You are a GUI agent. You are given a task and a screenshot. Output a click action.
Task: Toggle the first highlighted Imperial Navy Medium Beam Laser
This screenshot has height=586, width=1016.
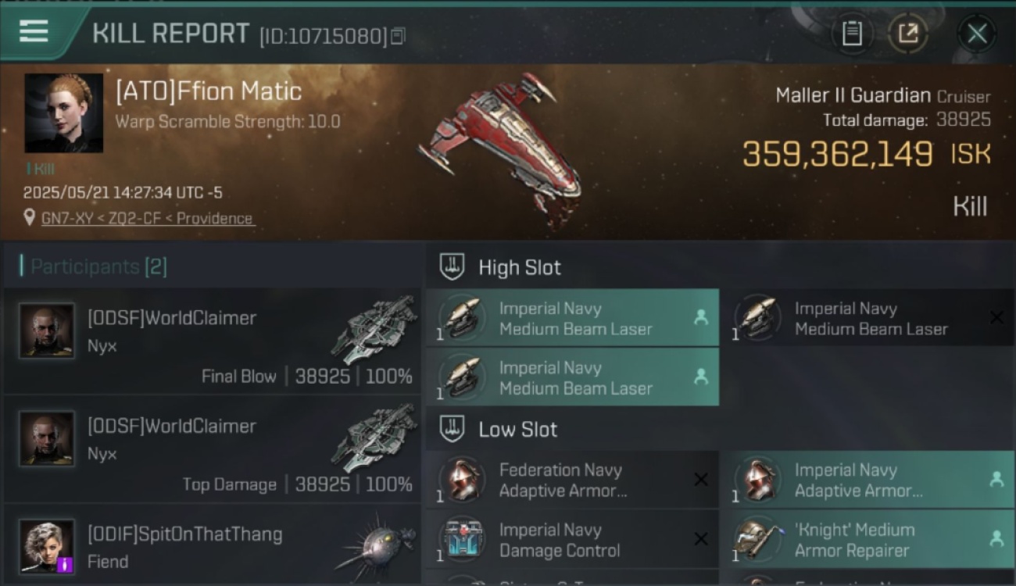[573, 318]
